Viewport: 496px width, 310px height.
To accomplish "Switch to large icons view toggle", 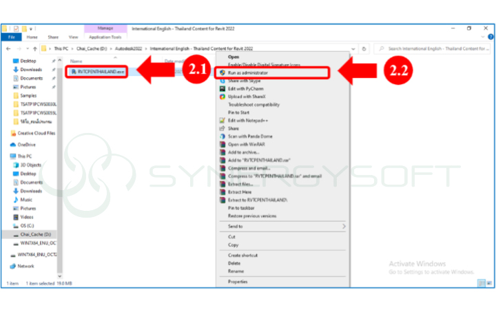I will [x=490, y=283].
